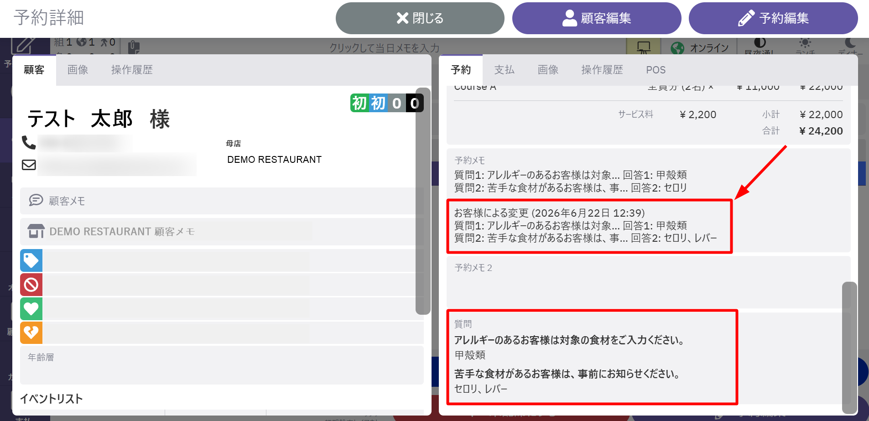Click the customer memo speech bubble icon
The image size is (869, 421).
point(36,201)
